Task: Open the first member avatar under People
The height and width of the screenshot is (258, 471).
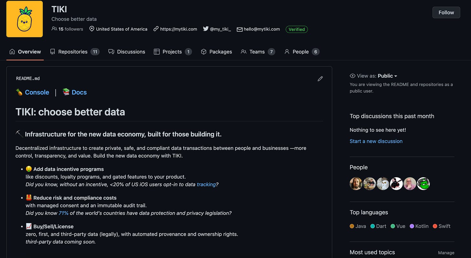Action: pyautogui.click(x=356, y=184)
